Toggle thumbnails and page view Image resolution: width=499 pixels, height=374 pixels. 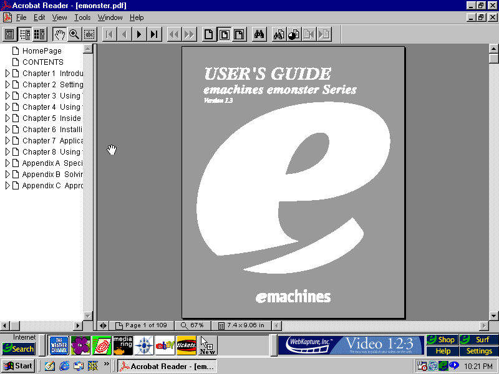[x=40, y=34]
